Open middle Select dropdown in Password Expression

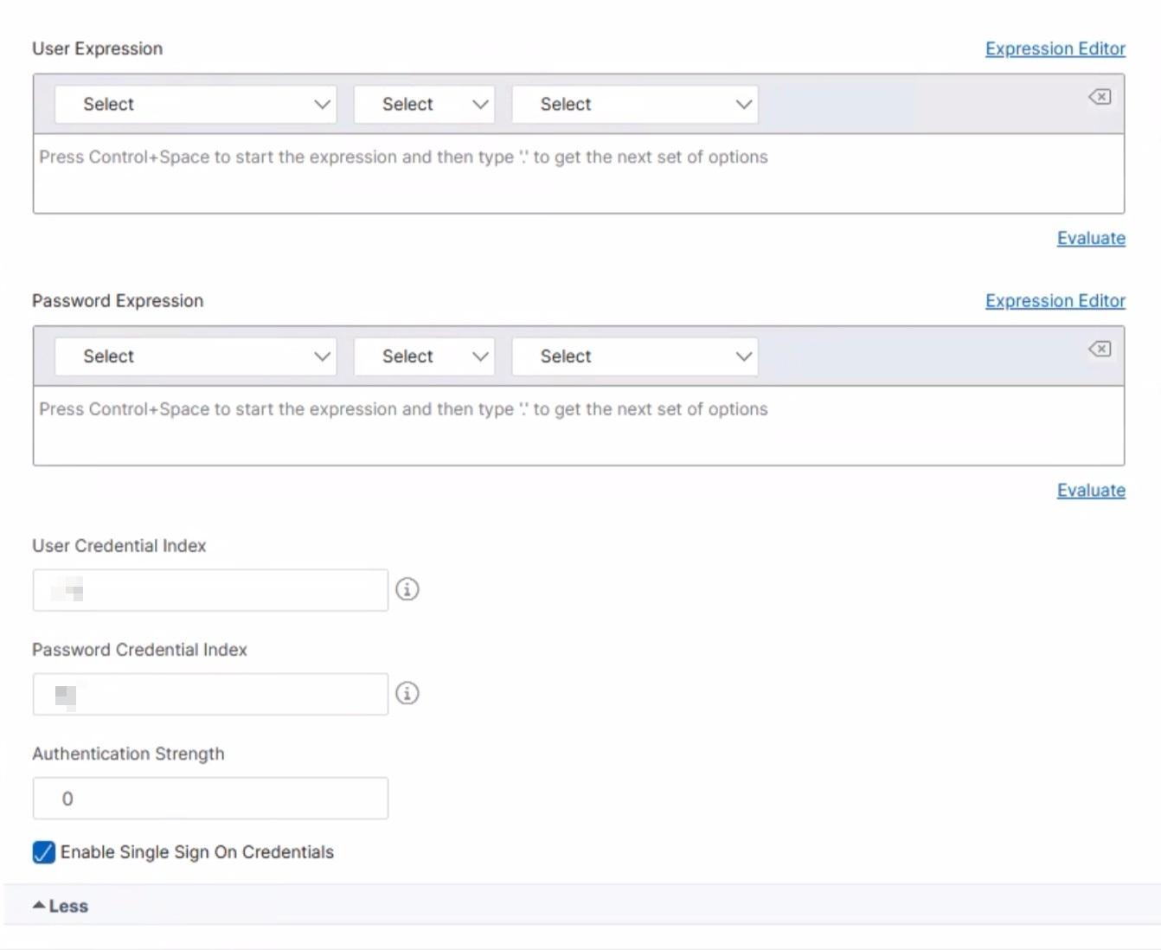click(x=424, y=356)
